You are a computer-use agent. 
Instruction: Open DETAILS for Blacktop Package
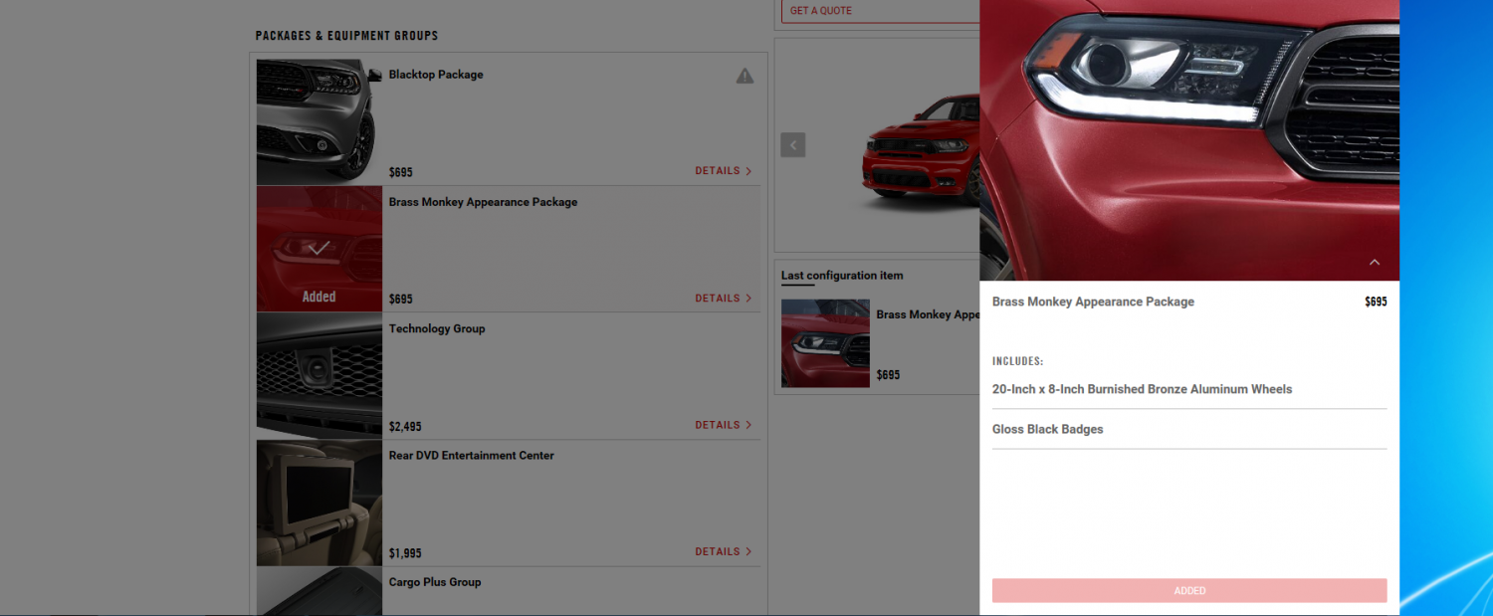pyautogui.click(x=724, y=171)
